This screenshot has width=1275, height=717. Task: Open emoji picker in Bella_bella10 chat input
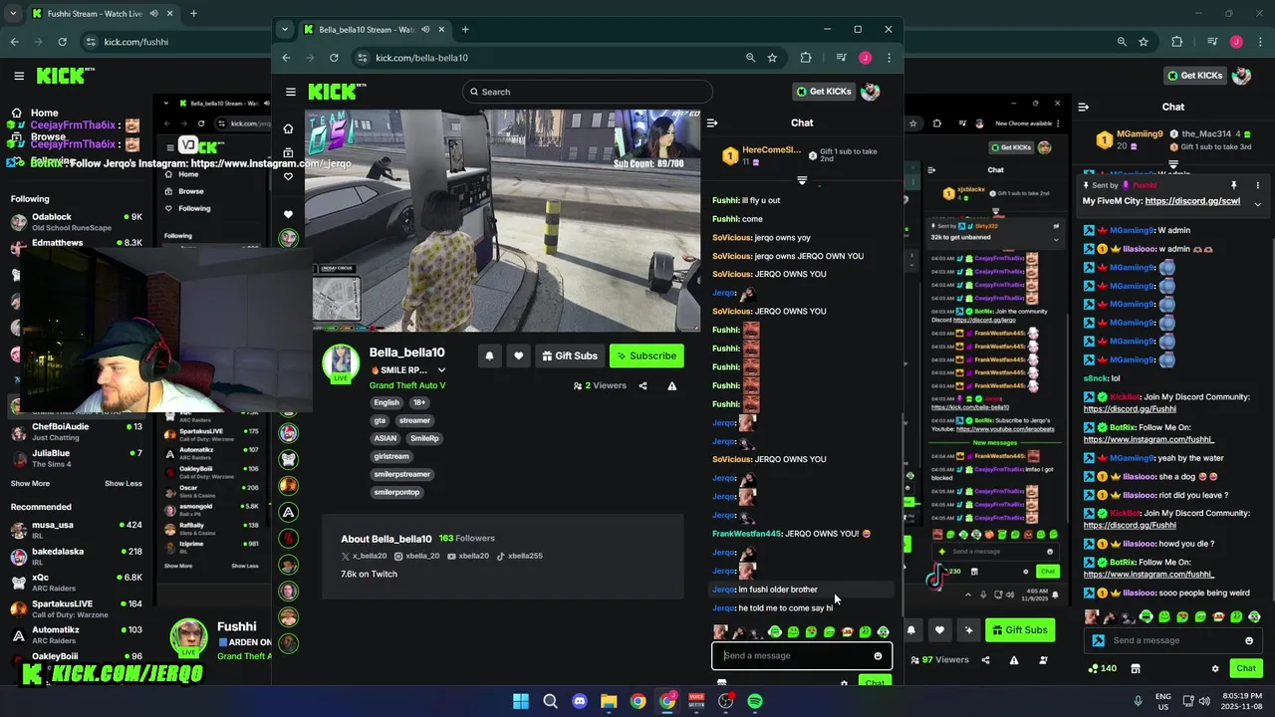click(x=878, y=655)
